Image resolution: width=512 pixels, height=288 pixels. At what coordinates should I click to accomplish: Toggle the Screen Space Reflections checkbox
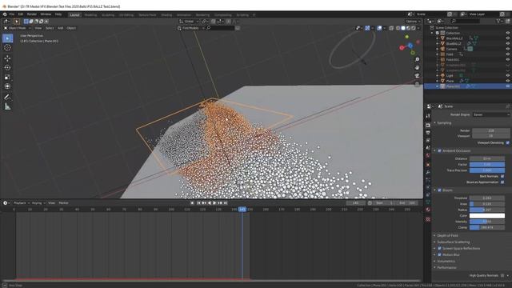point(439,249)
